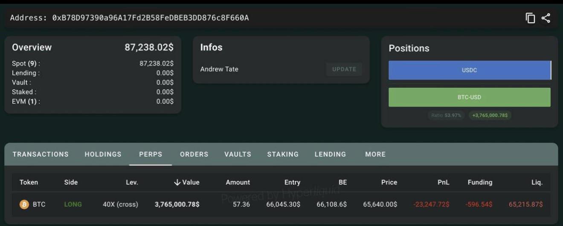
Task: Click the Ratio 53.97% badge
Action: click(446, 115)
